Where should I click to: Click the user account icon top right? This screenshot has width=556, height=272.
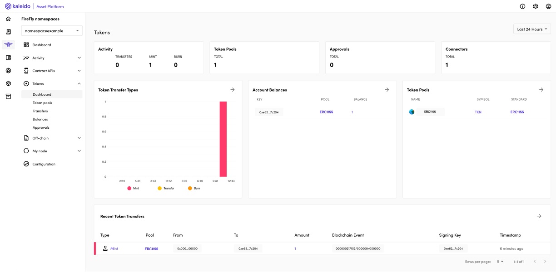[548, 6]
